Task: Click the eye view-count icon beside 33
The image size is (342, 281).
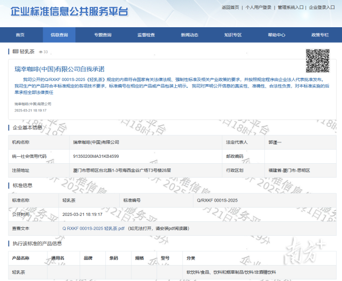Action: (41, 52)
